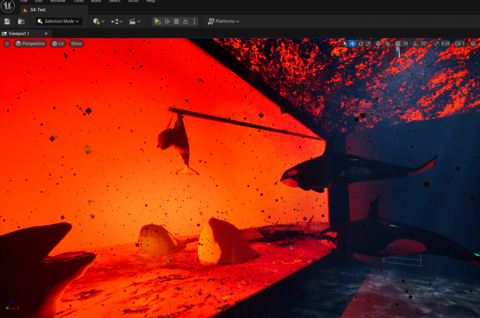Image resolution: width=480 pixels, height=318 pixels.
Task: Click the Blueprints node icon
Action: coord(114,22)
